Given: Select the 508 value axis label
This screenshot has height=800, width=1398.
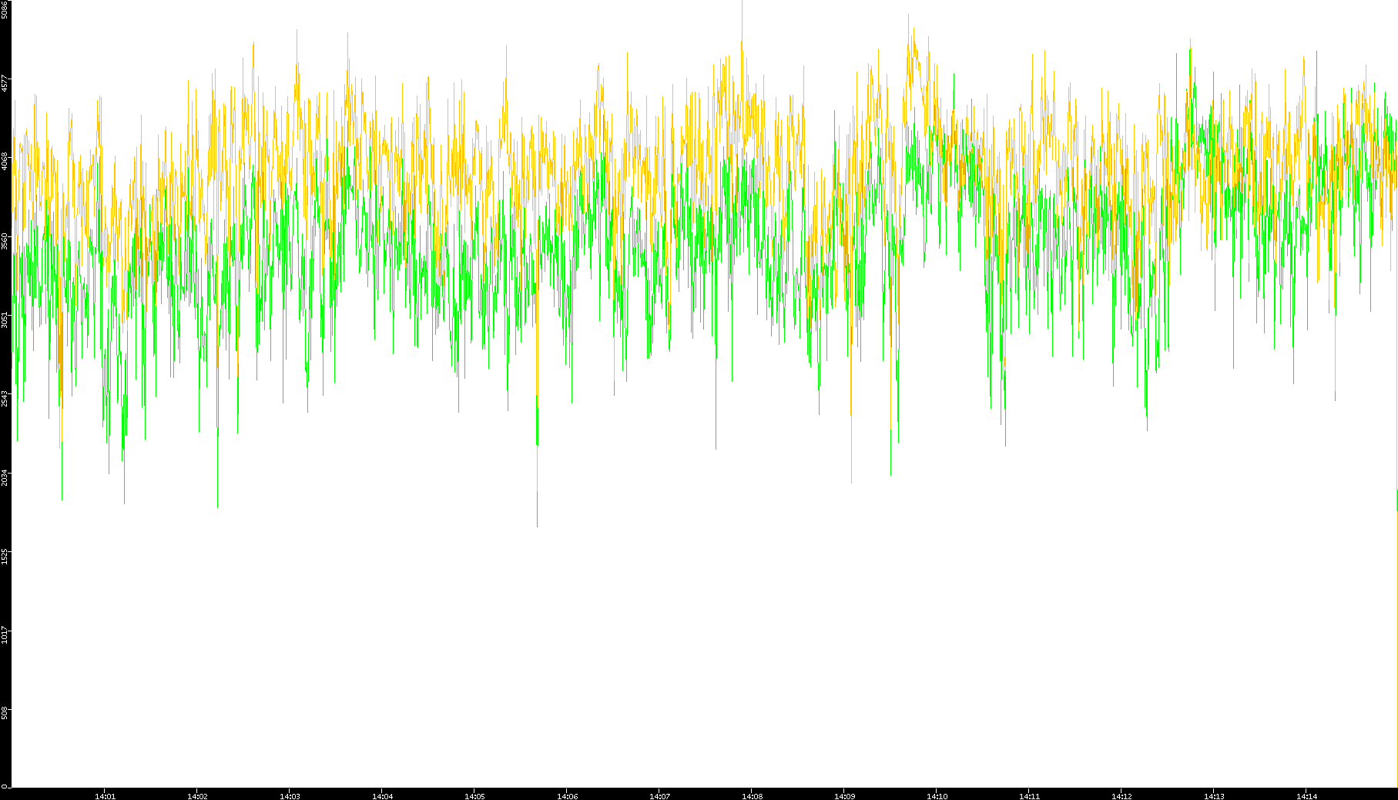Looking at the screenshot, I should 5,712.
